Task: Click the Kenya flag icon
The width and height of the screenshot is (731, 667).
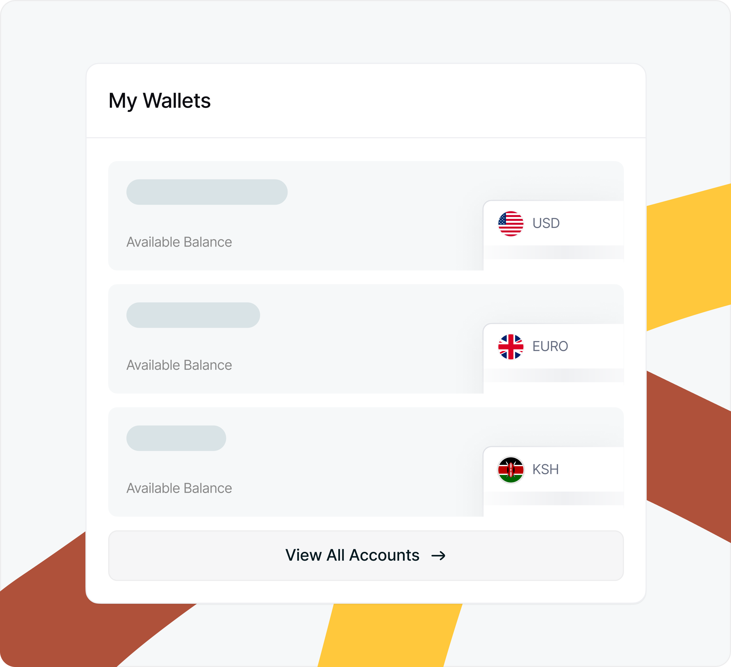Action: (511, 470)
